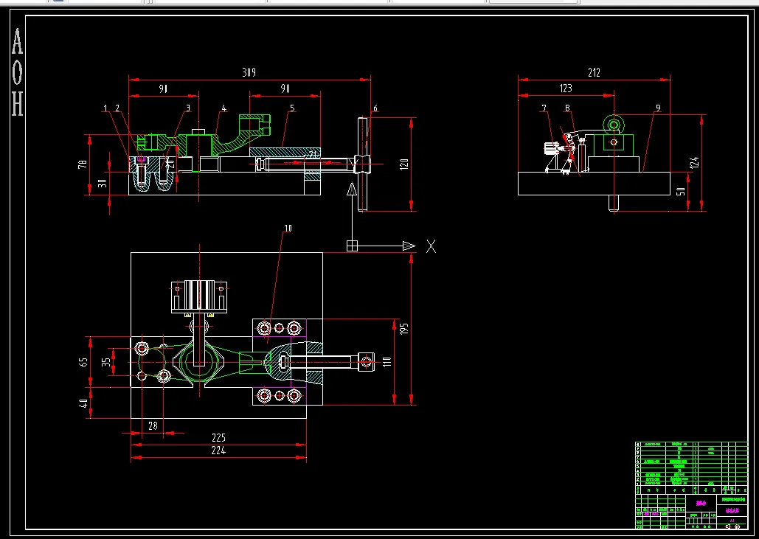Select the 35 dimension text
This screenshot has height=539, width=759.
tap(105, 362)
